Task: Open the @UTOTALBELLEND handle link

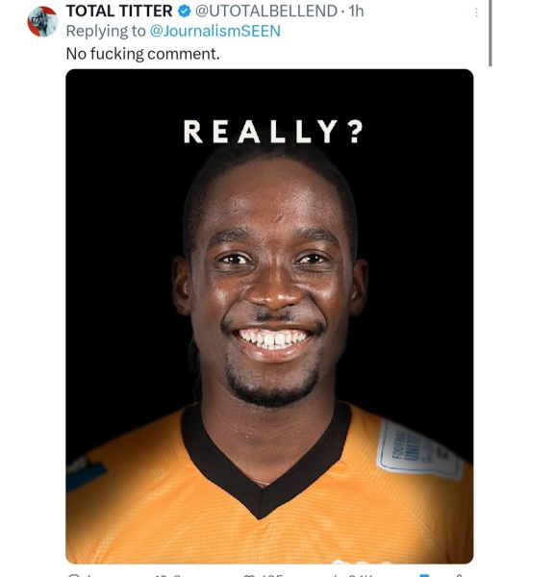Action: [265, 11]
